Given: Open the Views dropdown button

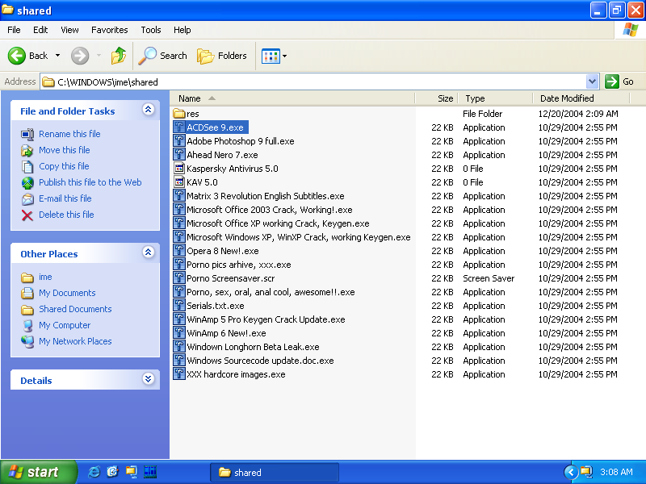Looking at the screenshot, I should tap(274, 56).
